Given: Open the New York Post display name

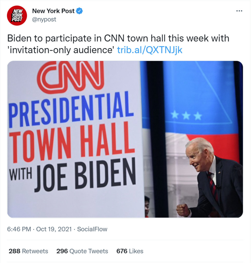Looking at the screenshot, I should (x=53, y=11).
